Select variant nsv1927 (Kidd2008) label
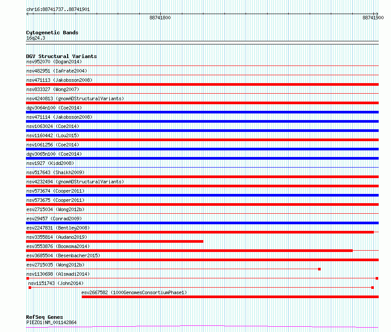 pos(50,163)
